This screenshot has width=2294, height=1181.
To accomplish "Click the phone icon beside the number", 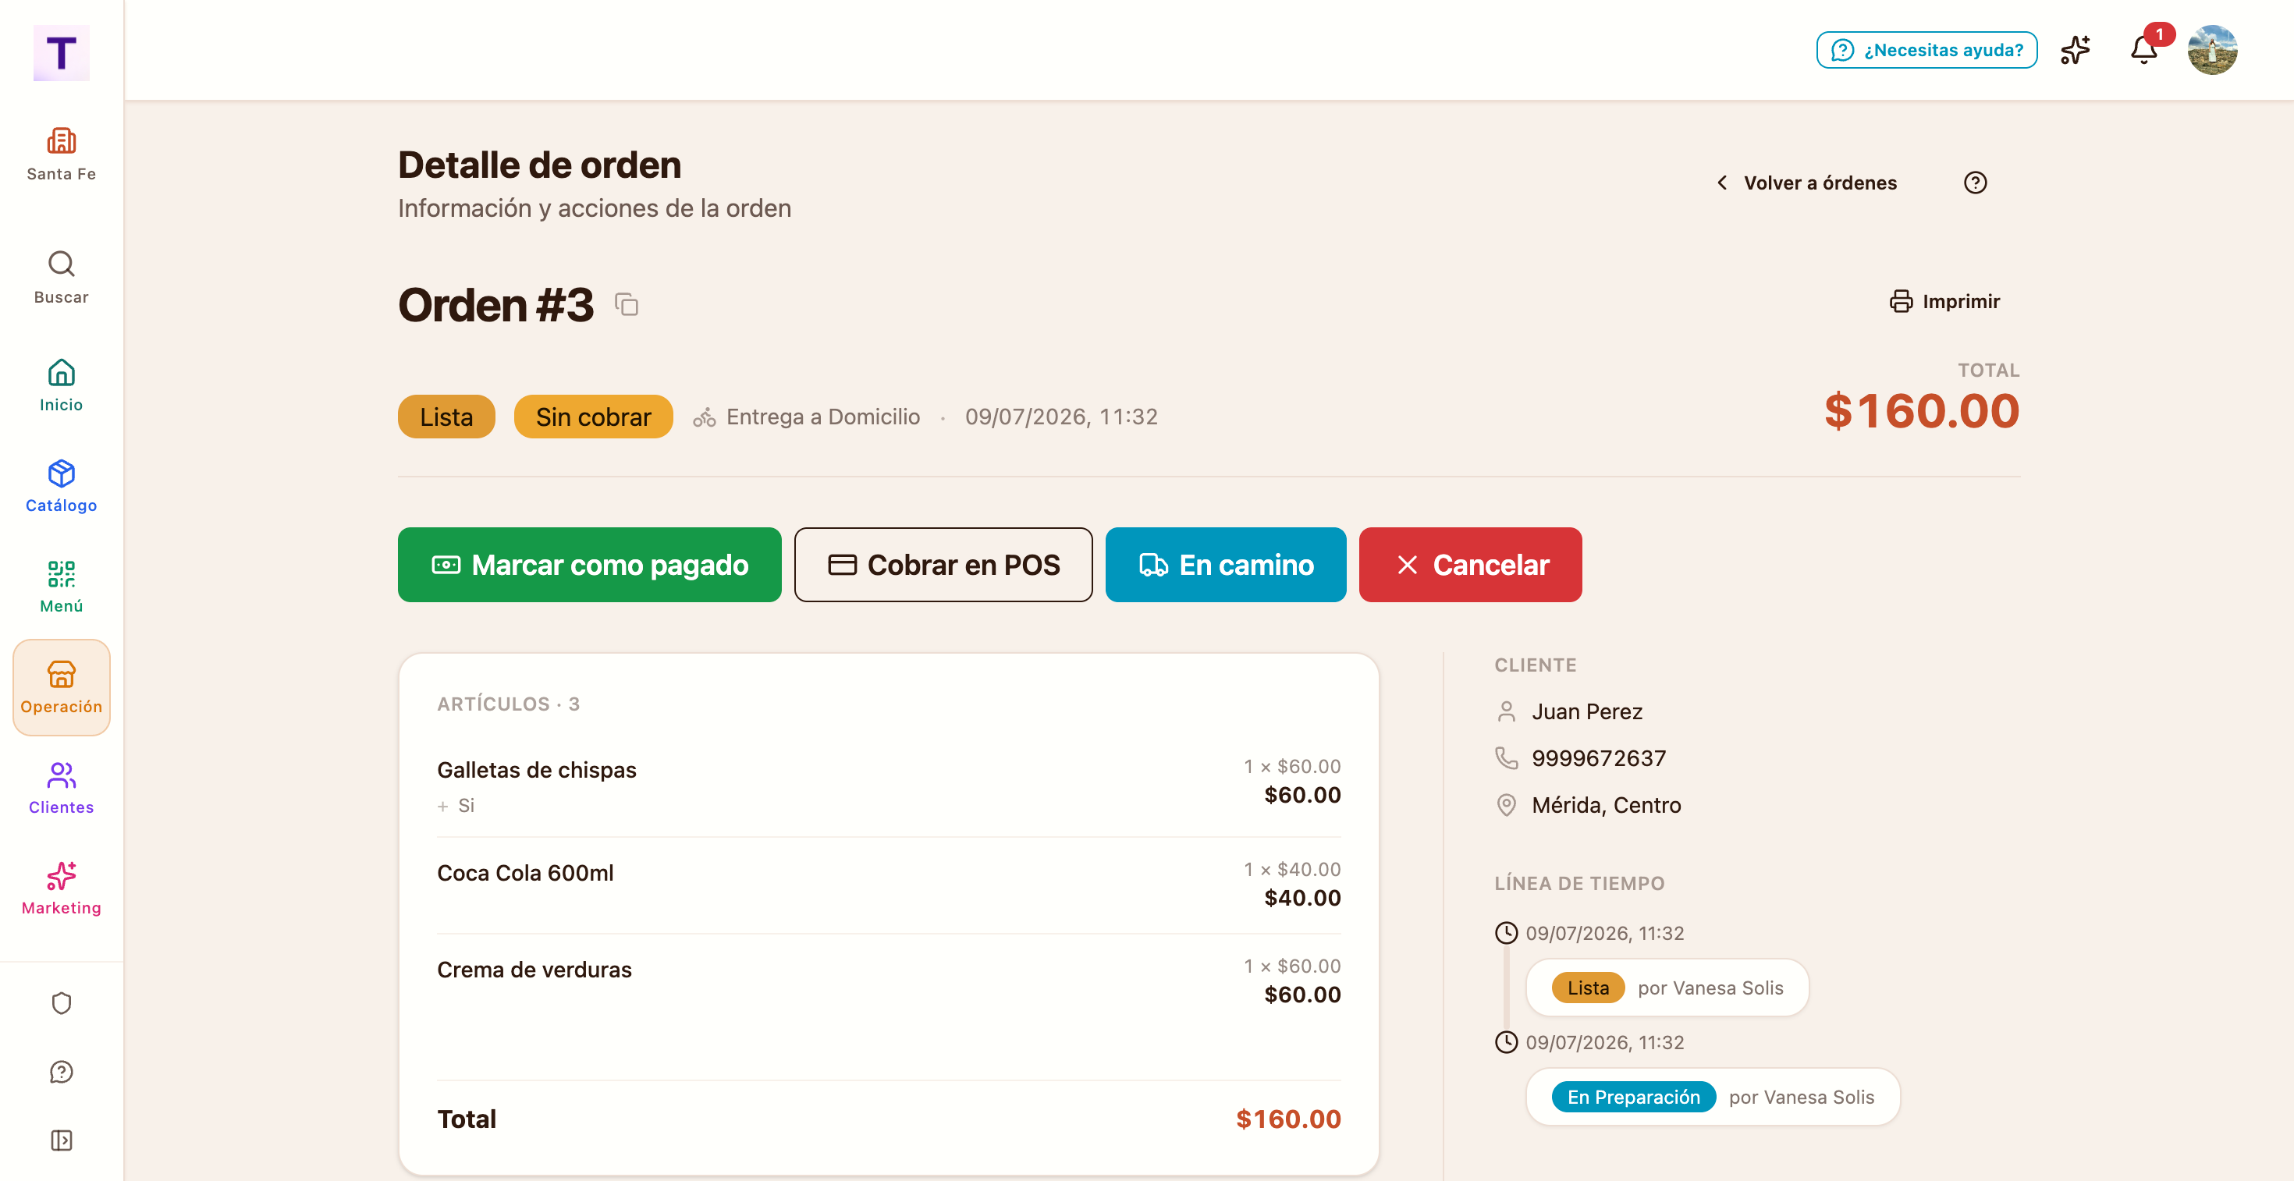I will click(1506, 758).
